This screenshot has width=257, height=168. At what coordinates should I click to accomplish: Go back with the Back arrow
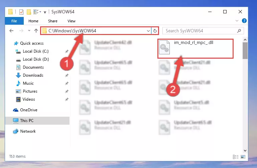click(11, 31)
